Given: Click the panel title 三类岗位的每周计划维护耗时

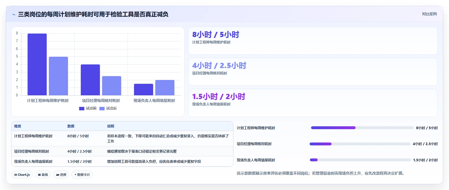Looking at the screenshot, I should click(93, 14).
